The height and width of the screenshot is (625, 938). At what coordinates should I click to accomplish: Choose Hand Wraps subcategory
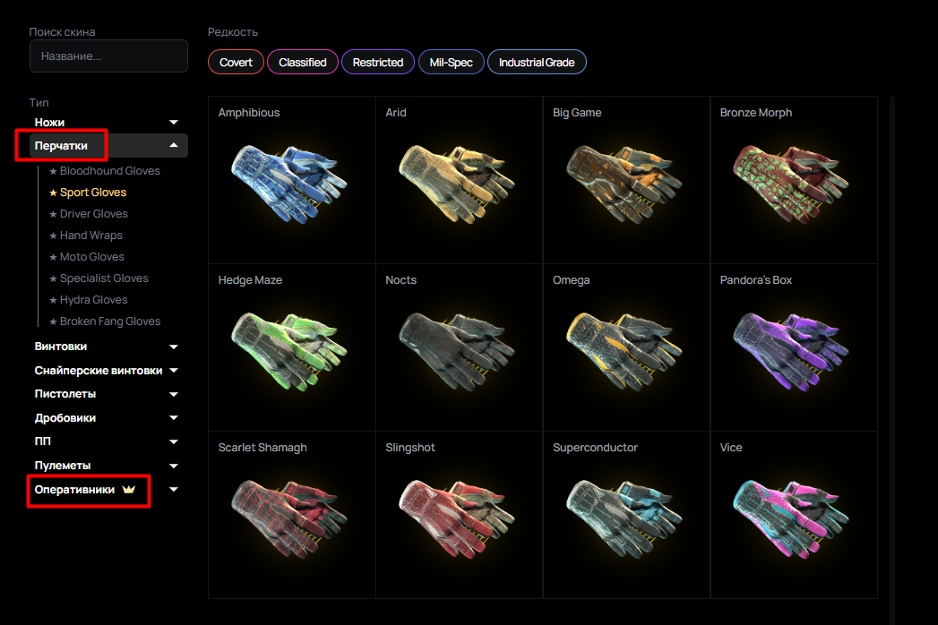pos(86,235)
